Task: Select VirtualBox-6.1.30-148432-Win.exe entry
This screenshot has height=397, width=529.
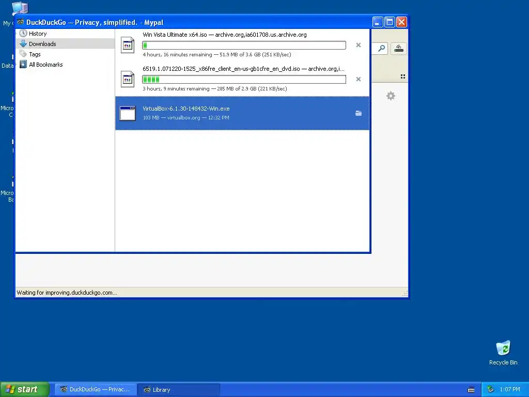Action: coord(242,113)
